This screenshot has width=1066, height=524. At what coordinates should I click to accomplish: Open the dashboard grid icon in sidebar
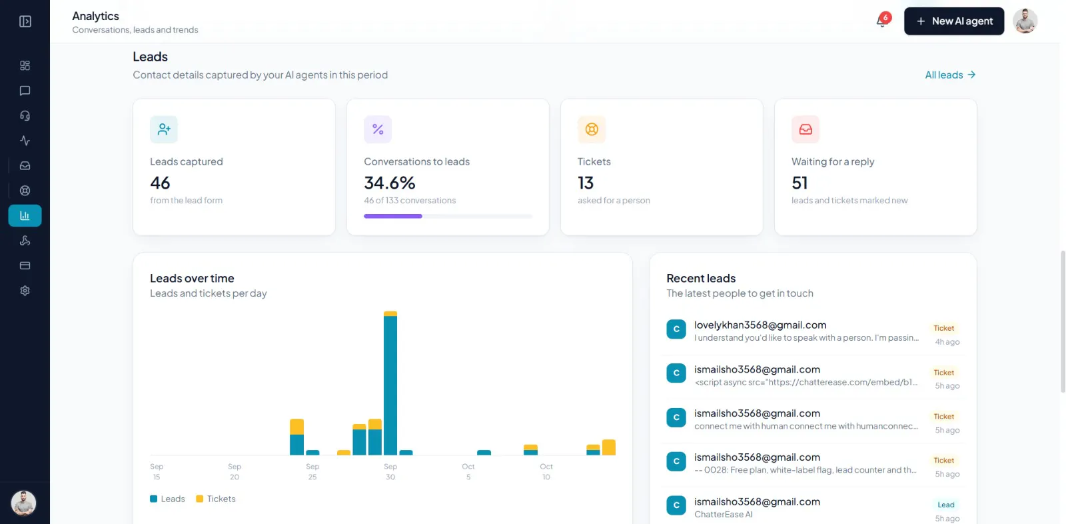25,65
